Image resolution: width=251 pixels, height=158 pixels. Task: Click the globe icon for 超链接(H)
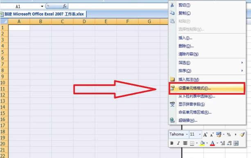pyautogui.click(x=172, y=120)
